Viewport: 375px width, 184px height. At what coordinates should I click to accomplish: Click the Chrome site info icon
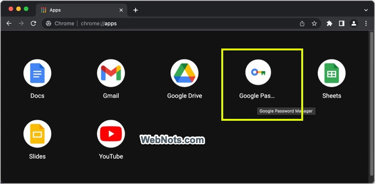(49, 23)
